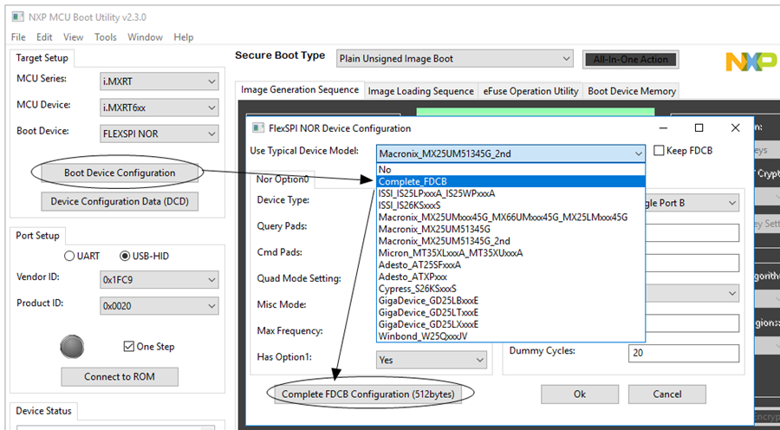Image resolution: width=780 pixels, height=430 pixels.
Task: Open the Vendor ID dropdown
Action: click(159, 280)
